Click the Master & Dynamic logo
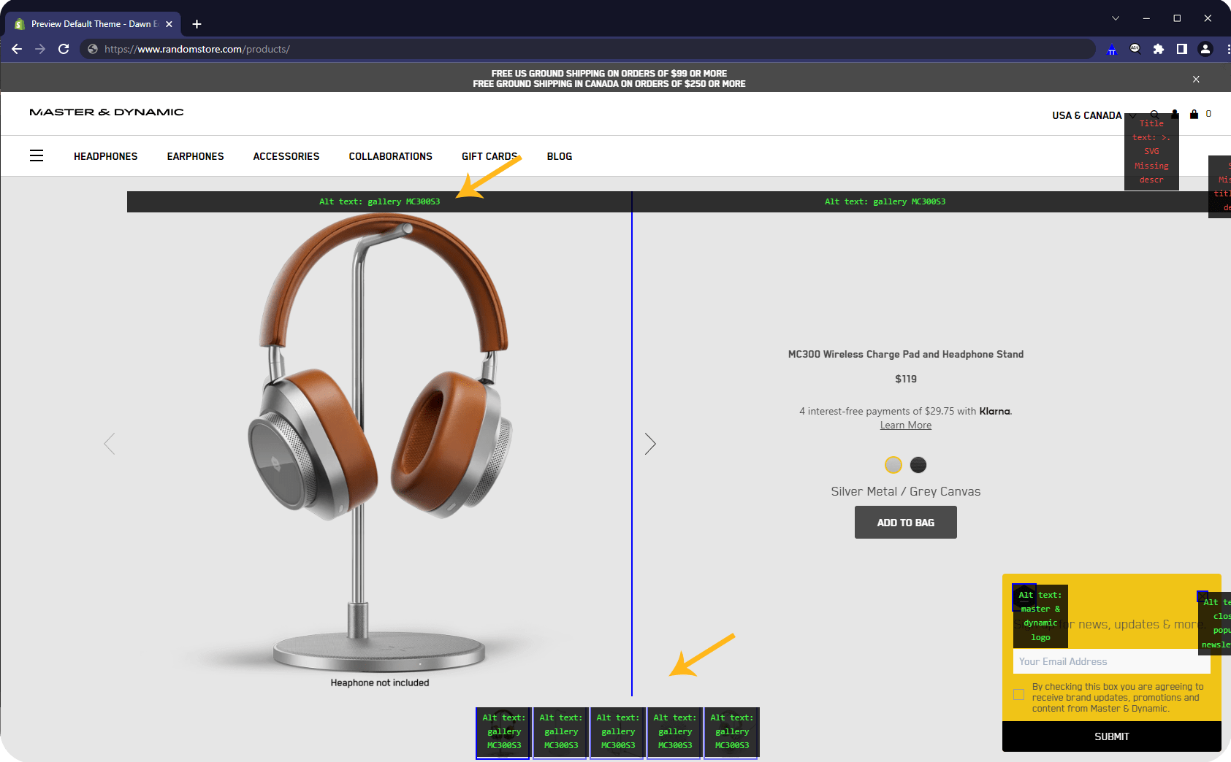This screenshot has width=1231, height=762. (x=107, y=112)
